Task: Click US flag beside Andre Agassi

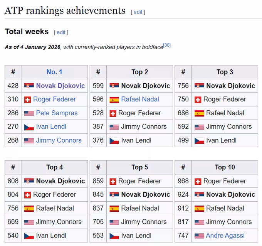Action: point(199,236)
